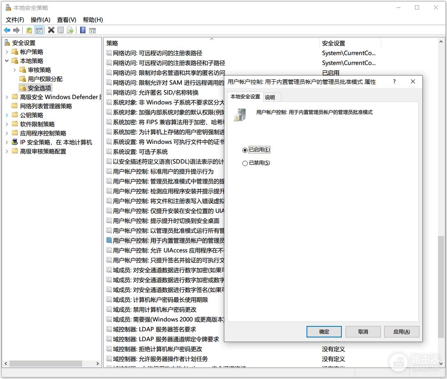
Task: Select policy 域控制器: 拒绝计算机帐户密码更改
Action: pyautogui.click(x=157, y=349)
